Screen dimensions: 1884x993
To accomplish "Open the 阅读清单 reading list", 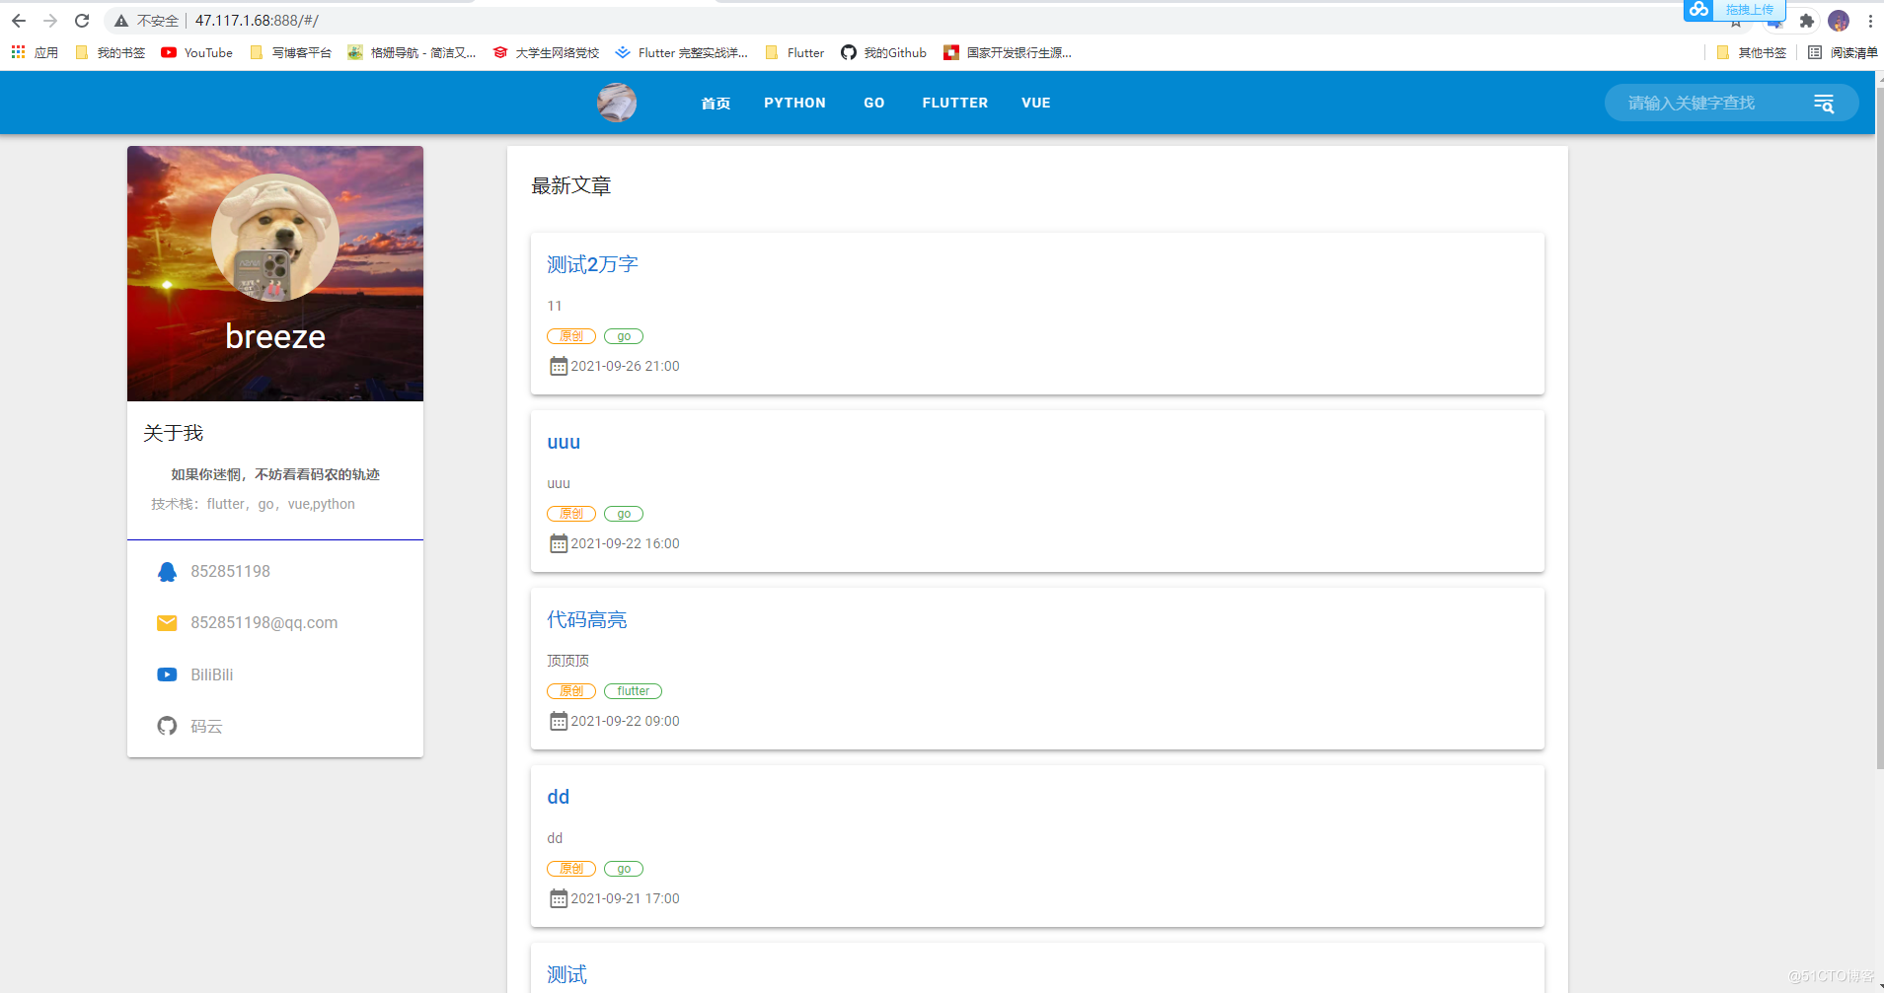I will coord(1842,52).
